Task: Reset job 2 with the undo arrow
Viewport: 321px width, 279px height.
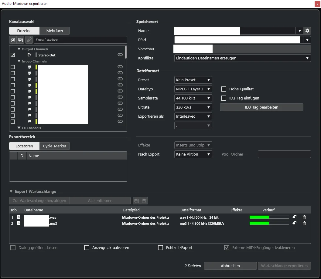Action: click(295, 223)
